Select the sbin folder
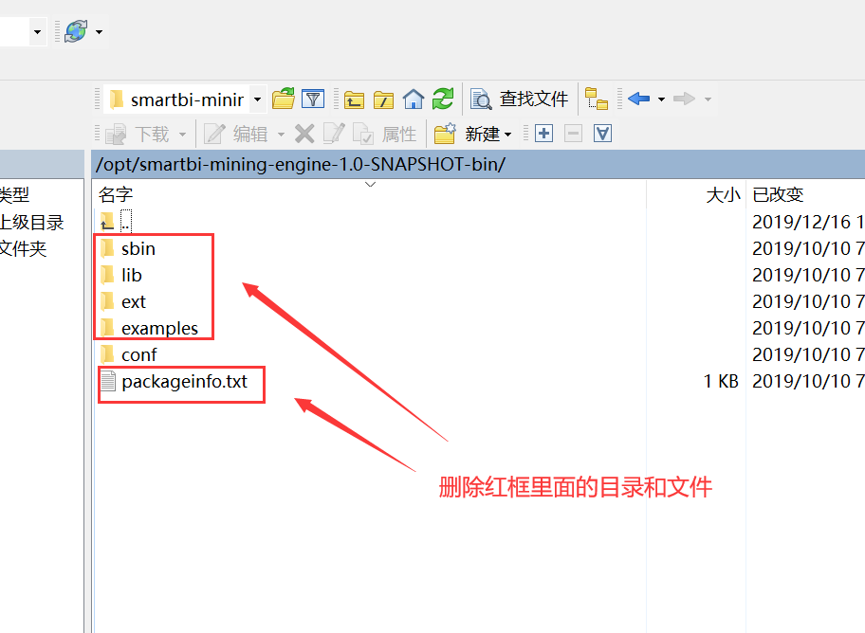 click(128, 248)
